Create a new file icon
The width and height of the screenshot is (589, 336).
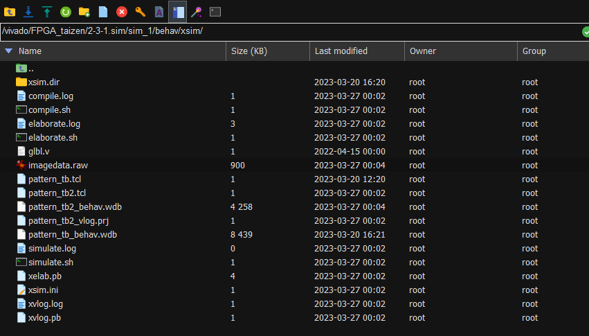point(103,12)
